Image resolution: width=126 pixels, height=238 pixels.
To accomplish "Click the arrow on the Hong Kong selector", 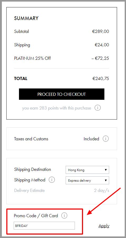I will (106, 170).
